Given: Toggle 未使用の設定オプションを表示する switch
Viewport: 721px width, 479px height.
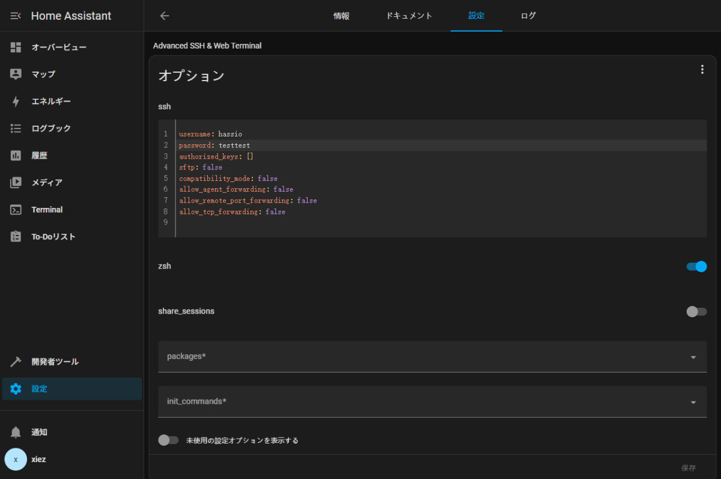Looking at the screenshot, I should point(168,440).
